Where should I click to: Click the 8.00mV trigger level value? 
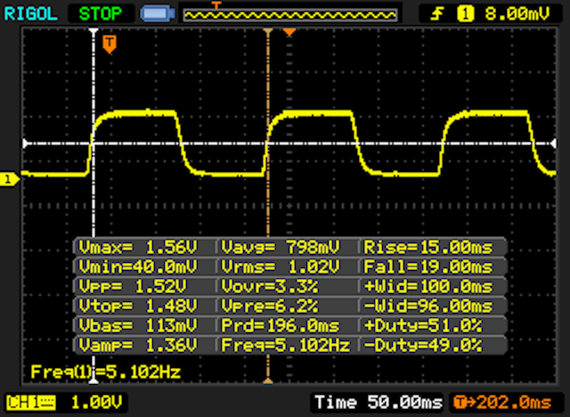pyautogui.click(x=517, y=14)
